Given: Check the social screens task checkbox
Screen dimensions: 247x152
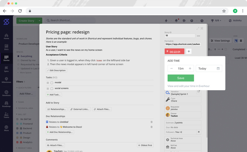Looking at the screenshot, I should click(x=52, y=89).
